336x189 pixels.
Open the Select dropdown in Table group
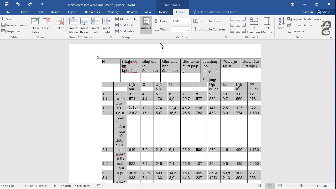click(x=9, y=19)
